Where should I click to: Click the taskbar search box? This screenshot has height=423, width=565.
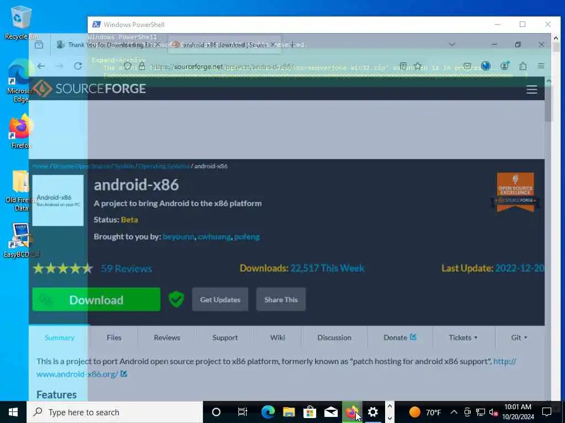115,412
